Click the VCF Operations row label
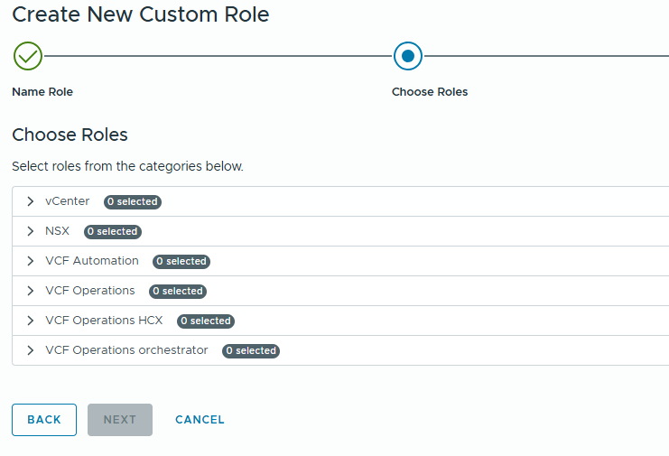 click(x=90, y=291)
